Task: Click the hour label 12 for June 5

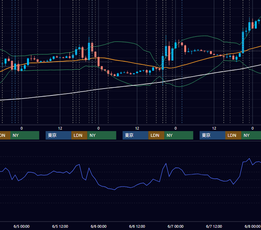Action: (x=60, y=128)
